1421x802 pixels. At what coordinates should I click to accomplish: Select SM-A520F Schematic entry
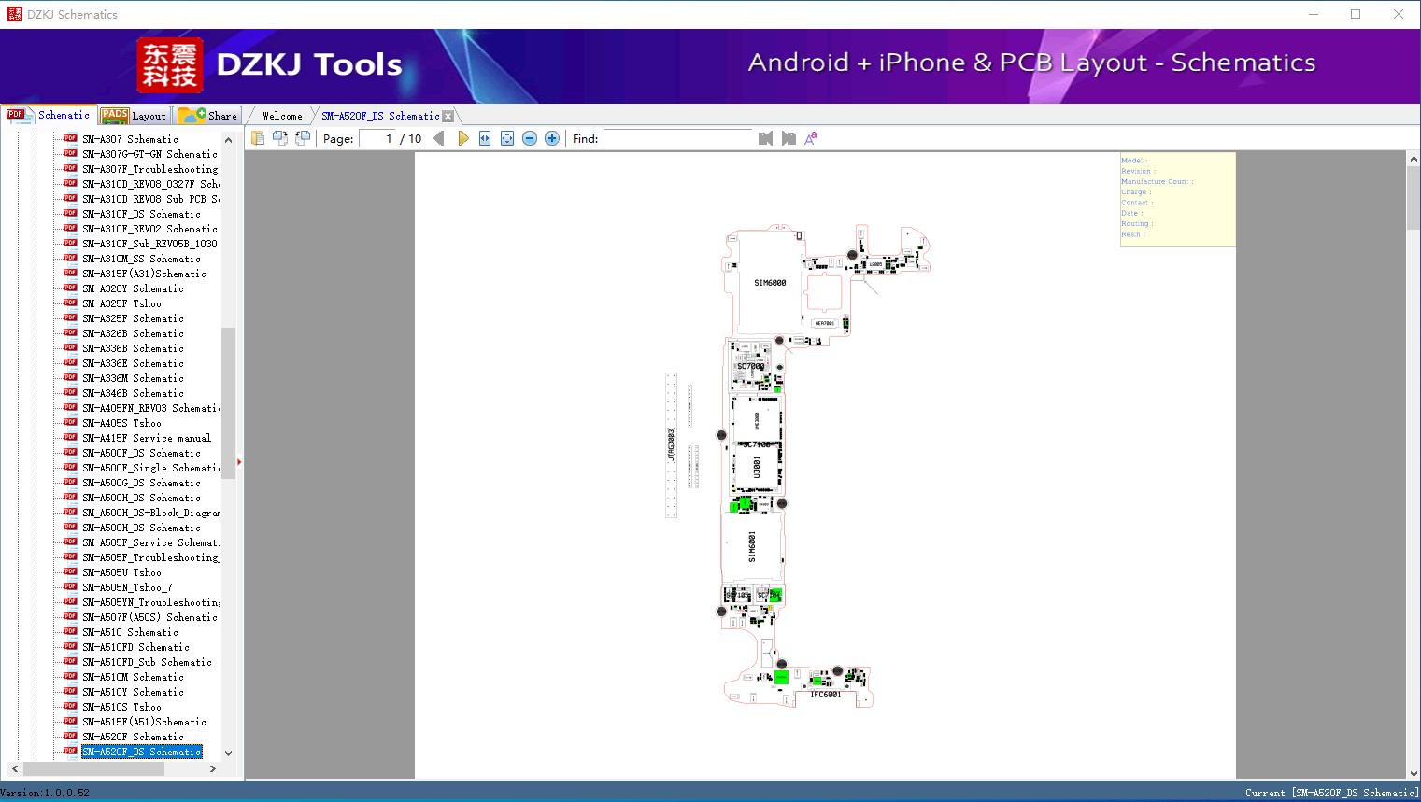[x=133, y=737]
